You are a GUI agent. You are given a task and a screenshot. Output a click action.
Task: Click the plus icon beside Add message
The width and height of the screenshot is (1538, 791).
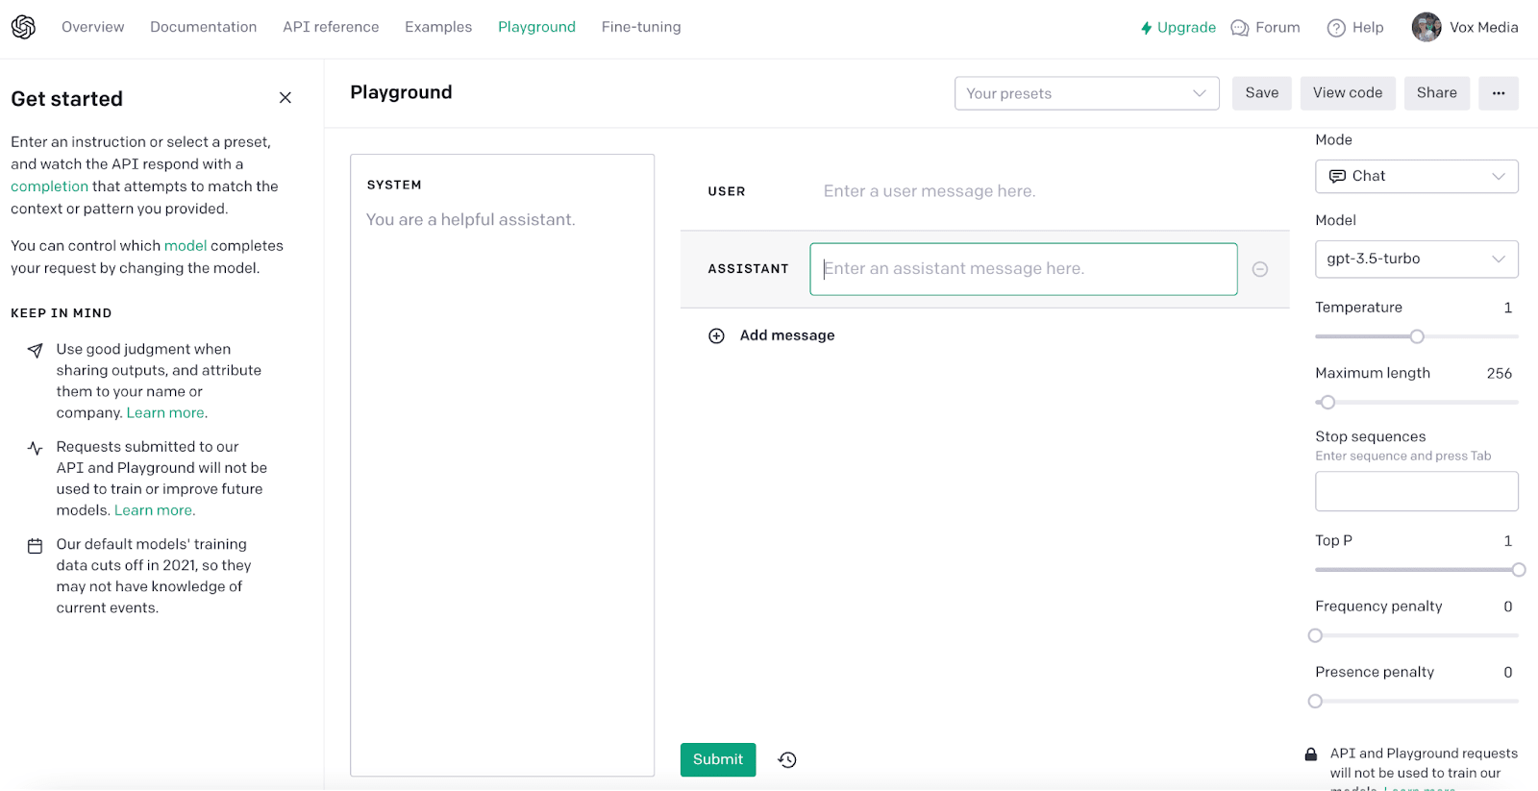[x=716, y=335]
